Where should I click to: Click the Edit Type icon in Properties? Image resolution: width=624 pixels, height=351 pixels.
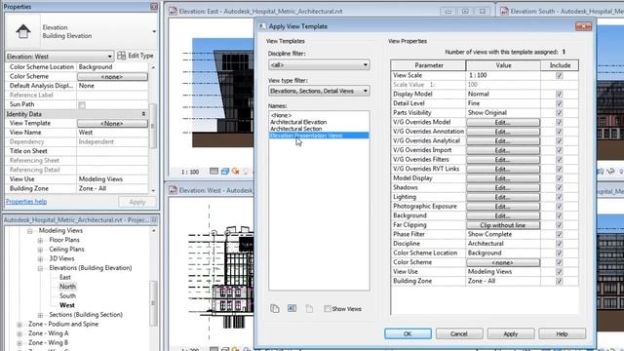pyautogui.click(x=121, y=56)
